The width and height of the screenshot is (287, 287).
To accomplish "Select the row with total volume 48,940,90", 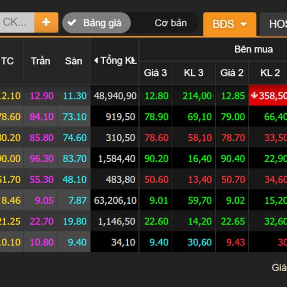I will [115, 96].
